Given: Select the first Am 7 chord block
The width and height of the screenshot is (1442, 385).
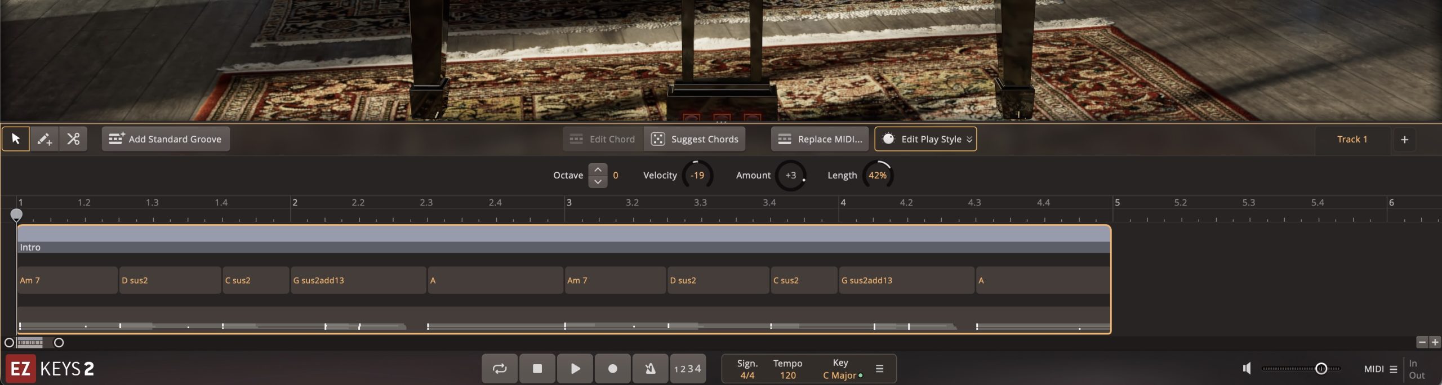Looking at the screenshot, I should pos(67,280).
